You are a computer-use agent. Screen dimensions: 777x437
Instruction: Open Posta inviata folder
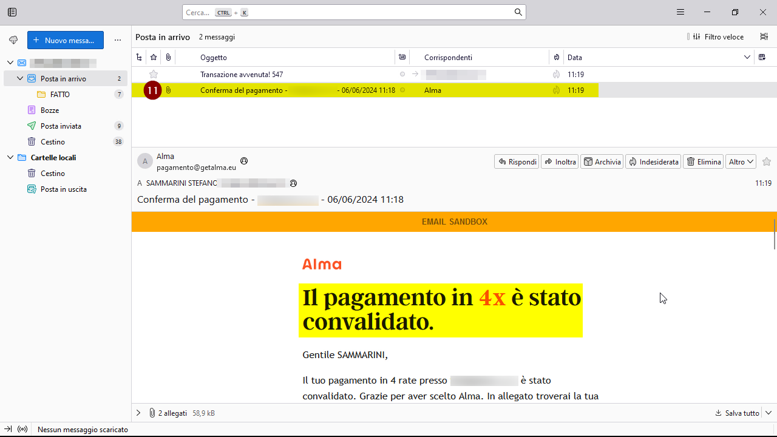[x=61, y=126]
